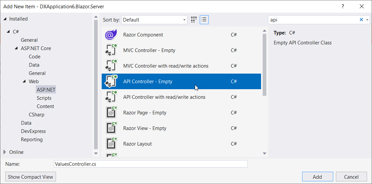Select Razor Page - Empty text
The height and width of the screenshot is (184, 372).
point(145,112)
